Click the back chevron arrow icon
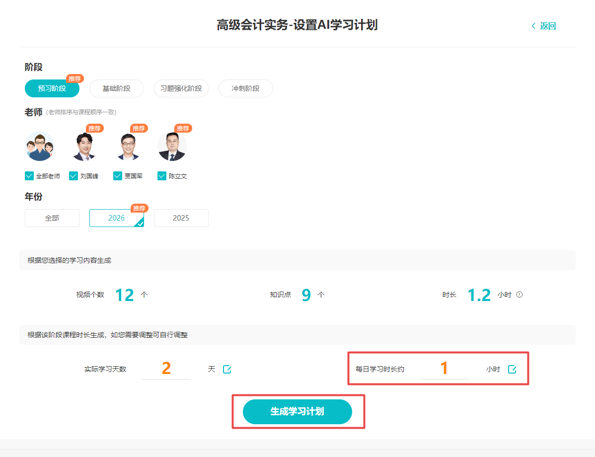This screenshot has height=457, width=595. click(533, 26)
